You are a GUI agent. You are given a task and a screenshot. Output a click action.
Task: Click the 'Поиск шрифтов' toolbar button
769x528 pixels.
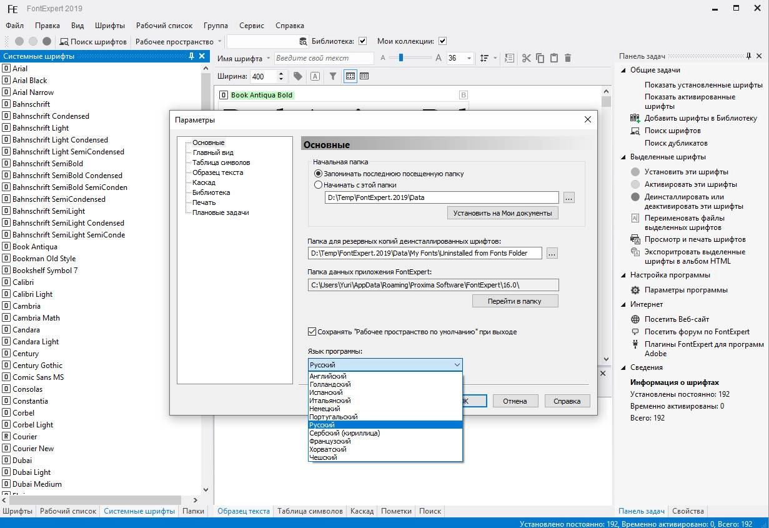[x=93, y=41]
